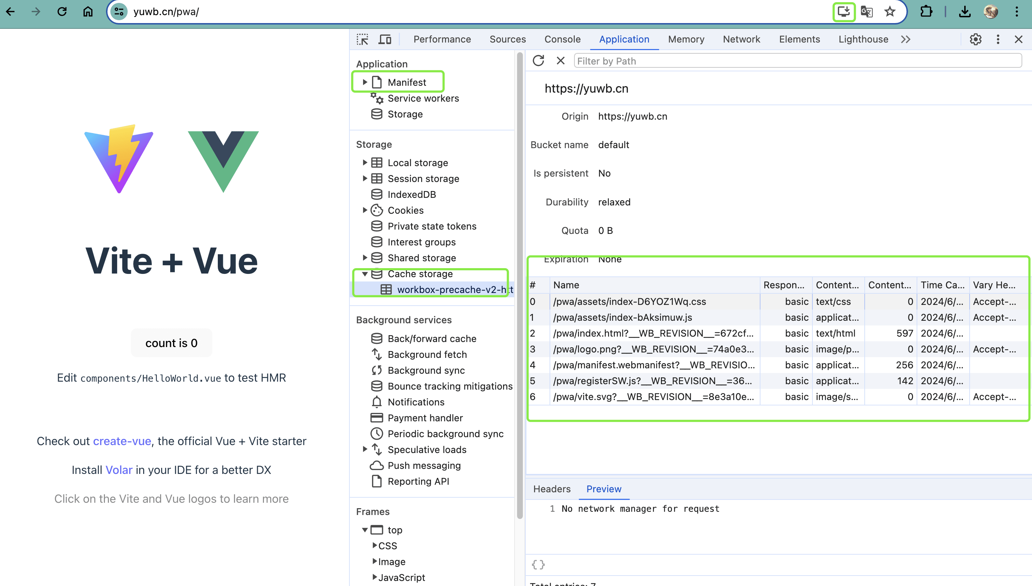The height and width of the screenshot is (586, 1032).
Task: Show more DevTools tabs chevron
Action: (905, 39)
